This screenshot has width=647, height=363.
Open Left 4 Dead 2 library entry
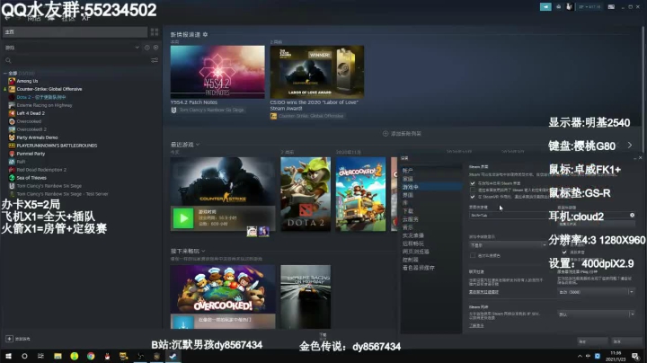pyautogui.click(x=31, y=113)
